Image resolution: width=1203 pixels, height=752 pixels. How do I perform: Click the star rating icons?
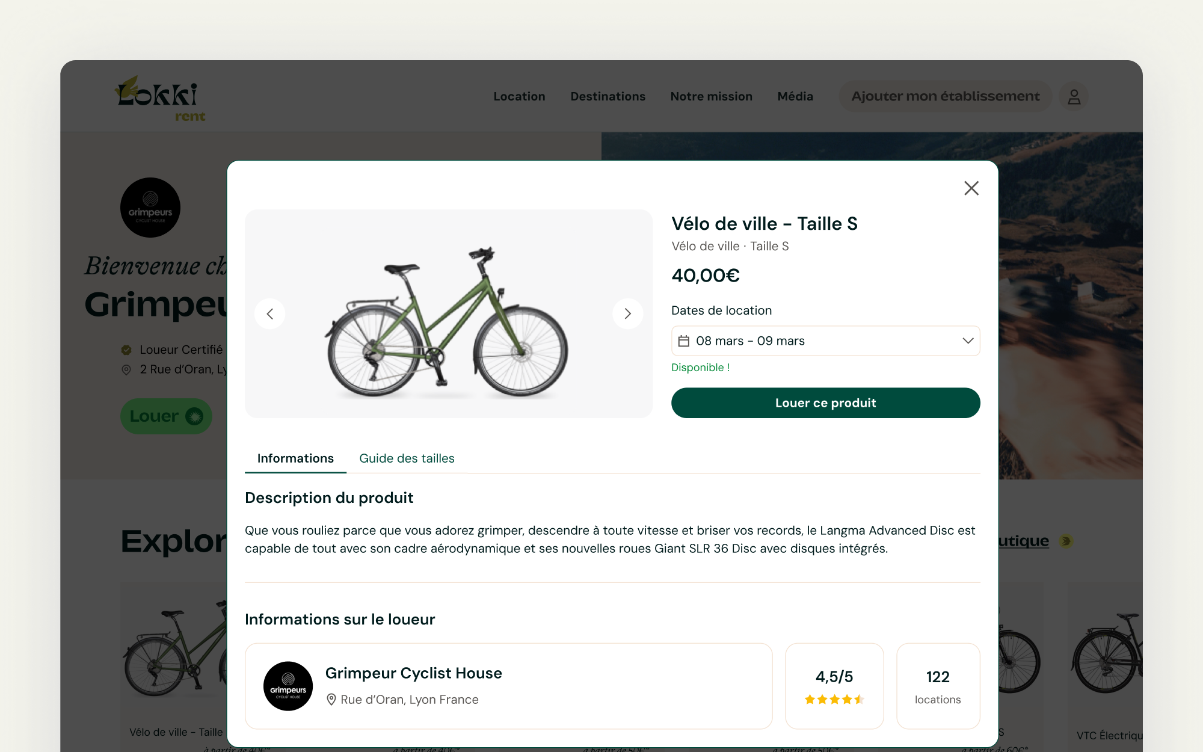point(834,700)
